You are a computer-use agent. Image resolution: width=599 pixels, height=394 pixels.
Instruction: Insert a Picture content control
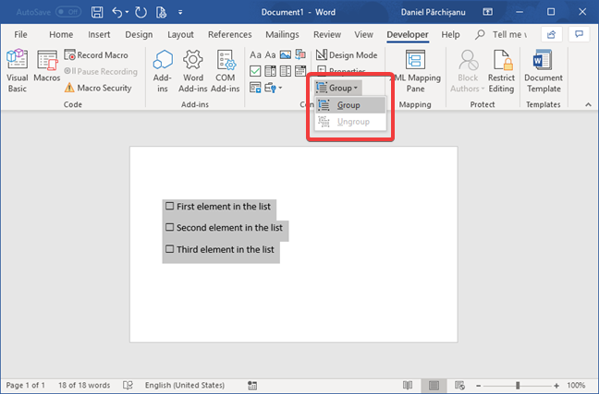[286, 55]
